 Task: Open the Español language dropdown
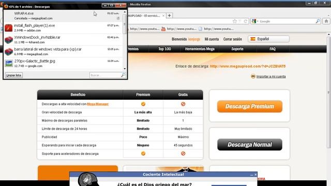[269, 39]
